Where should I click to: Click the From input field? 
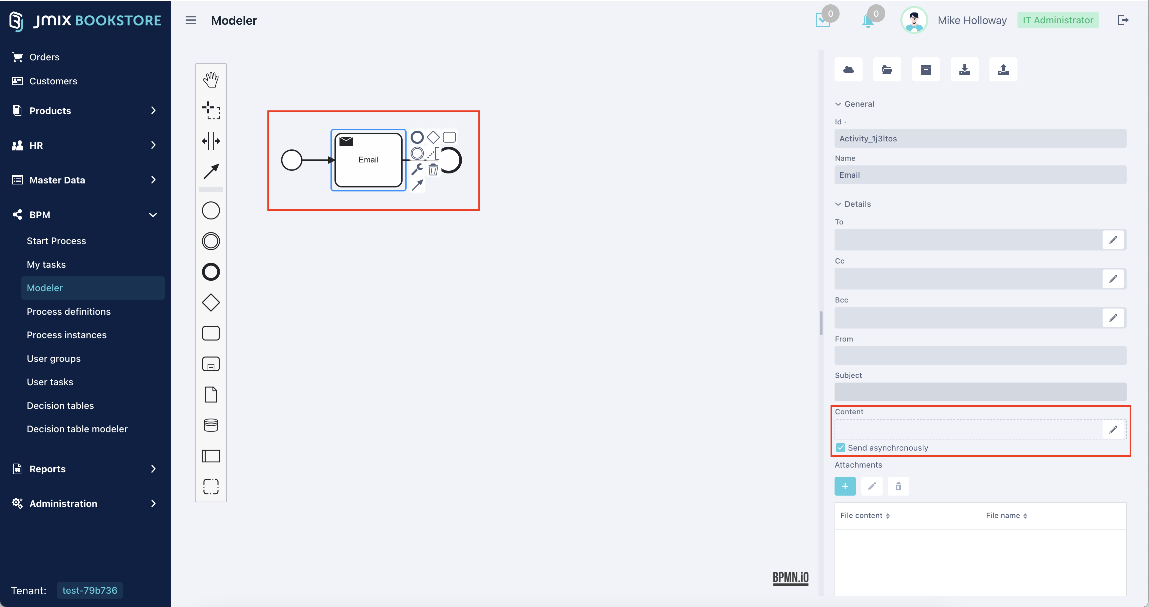point(980,356)
